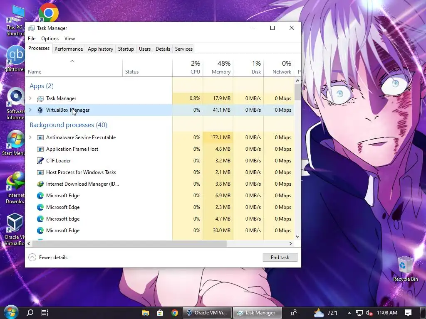The height and width of the screenshot is (319, 426).
Task: Click the Task Manager process icon
Action: coord(40,98)
